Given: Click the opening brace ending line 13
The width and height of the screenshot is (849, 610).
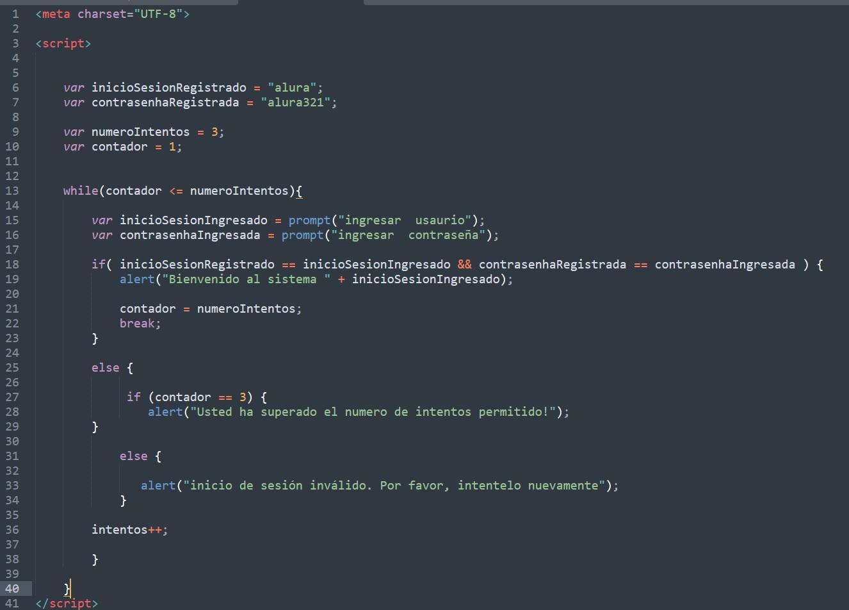Looking at the screenshot, I should tap(299, 190).
